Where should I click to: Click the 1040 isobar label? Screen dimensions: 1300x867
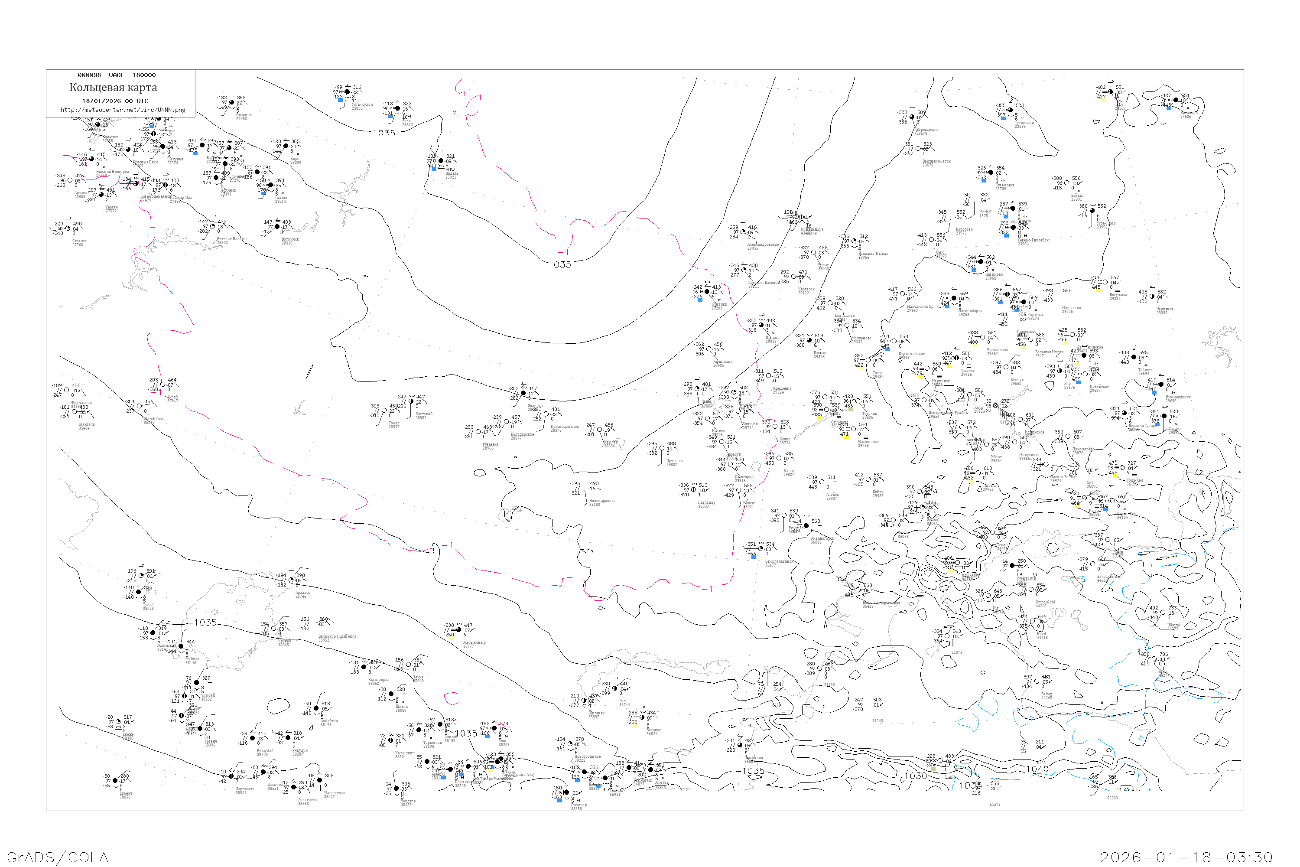(x=1037, y=769)
